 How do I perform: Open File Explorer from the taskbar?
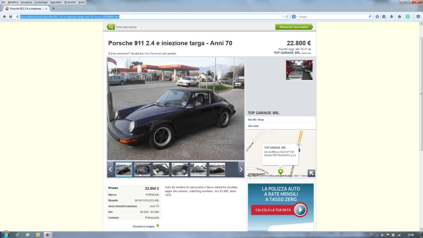[28, 235]
